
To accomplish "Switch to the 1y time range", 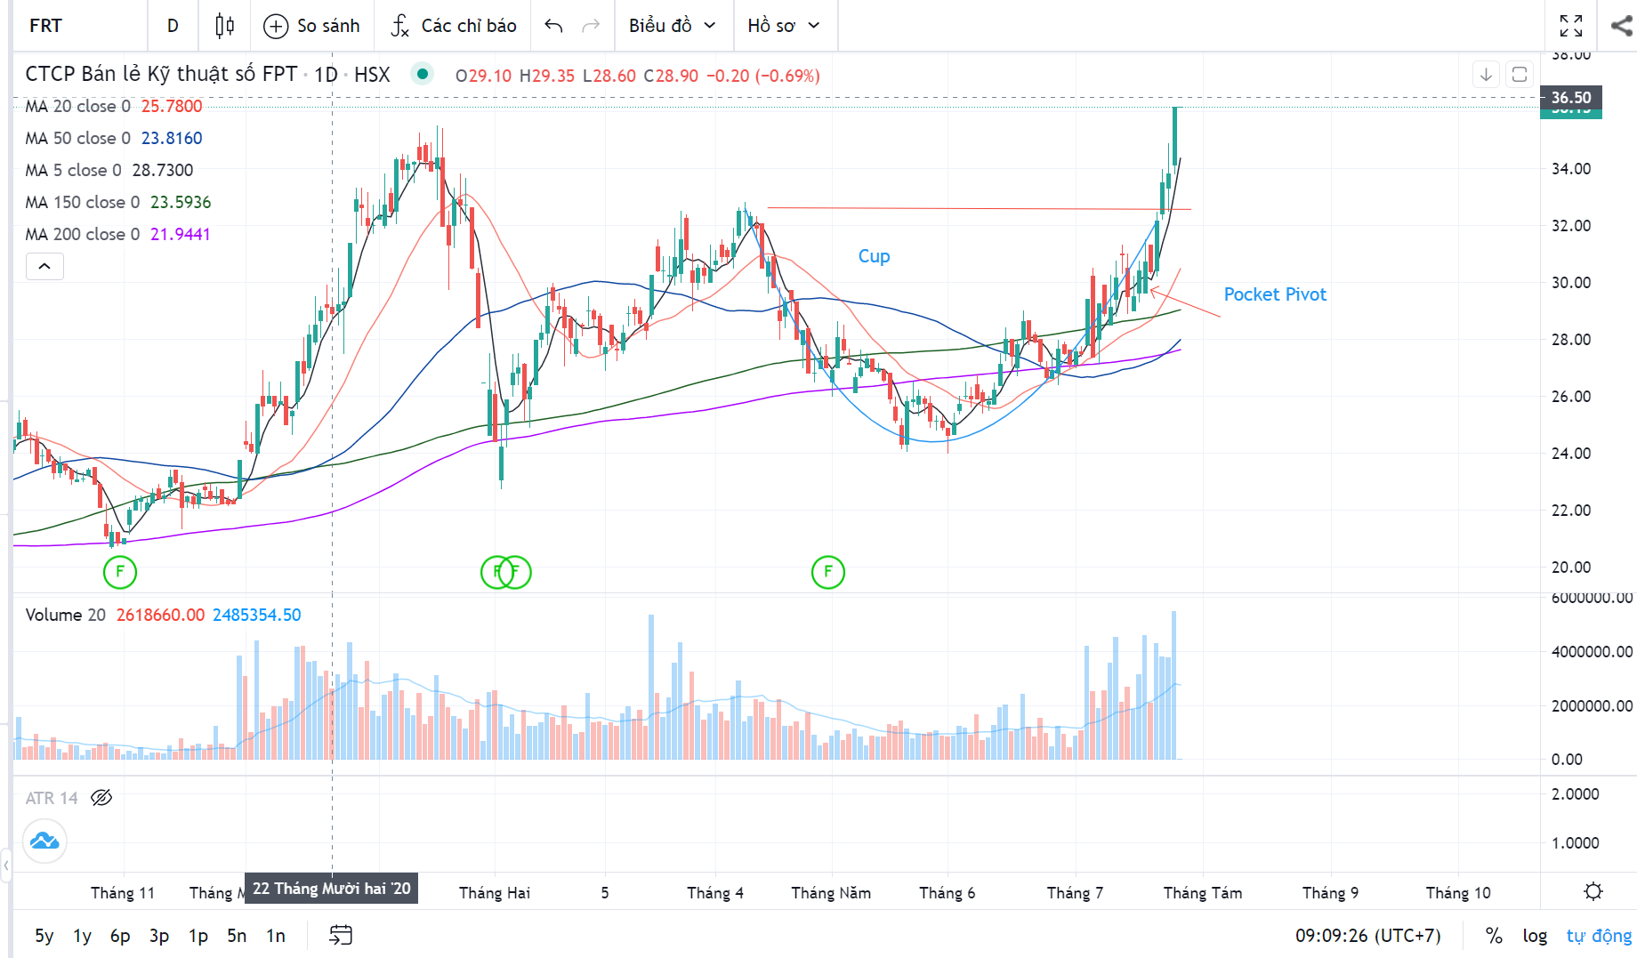I will (82, 935).
